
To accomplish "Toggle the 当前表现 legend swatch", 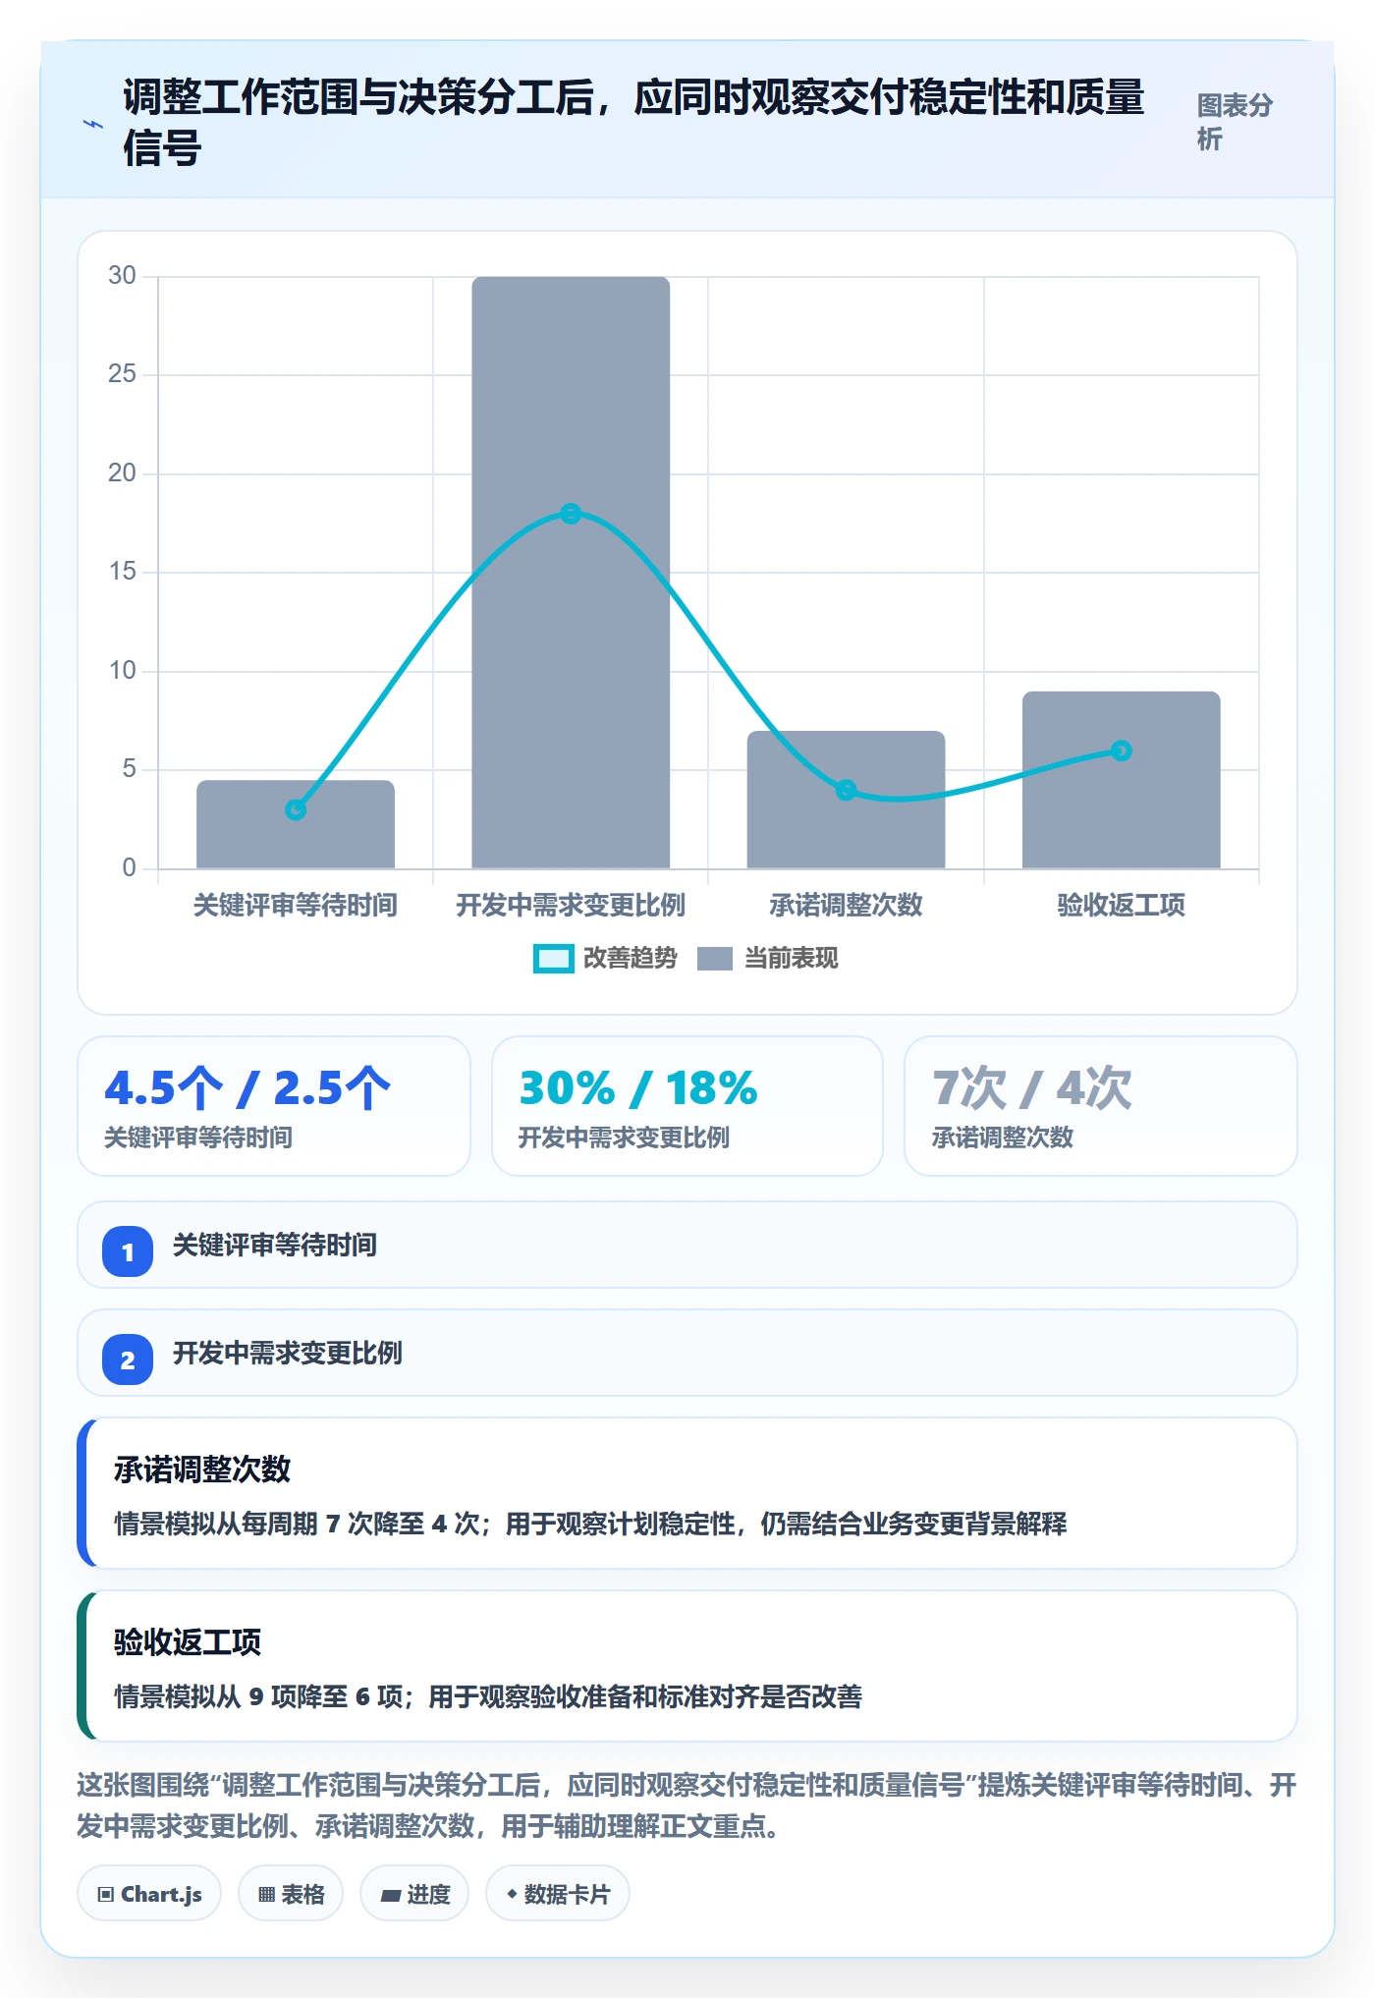I will point(714,959).
